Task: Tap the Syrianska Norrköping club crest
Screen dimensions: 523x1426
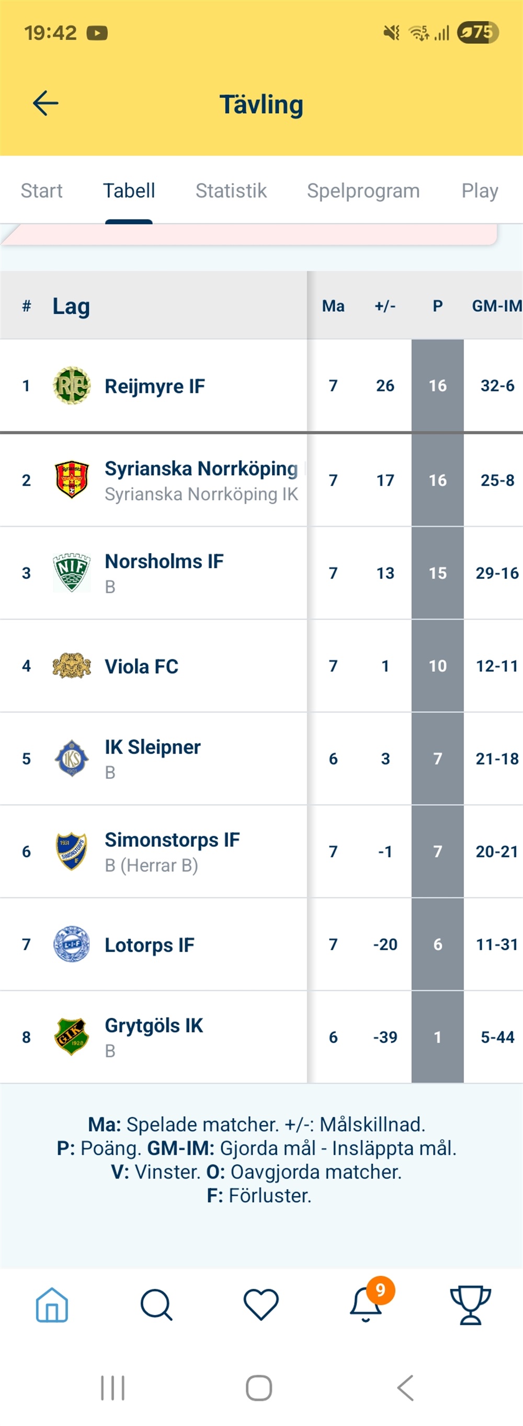Action: (72, 480)
